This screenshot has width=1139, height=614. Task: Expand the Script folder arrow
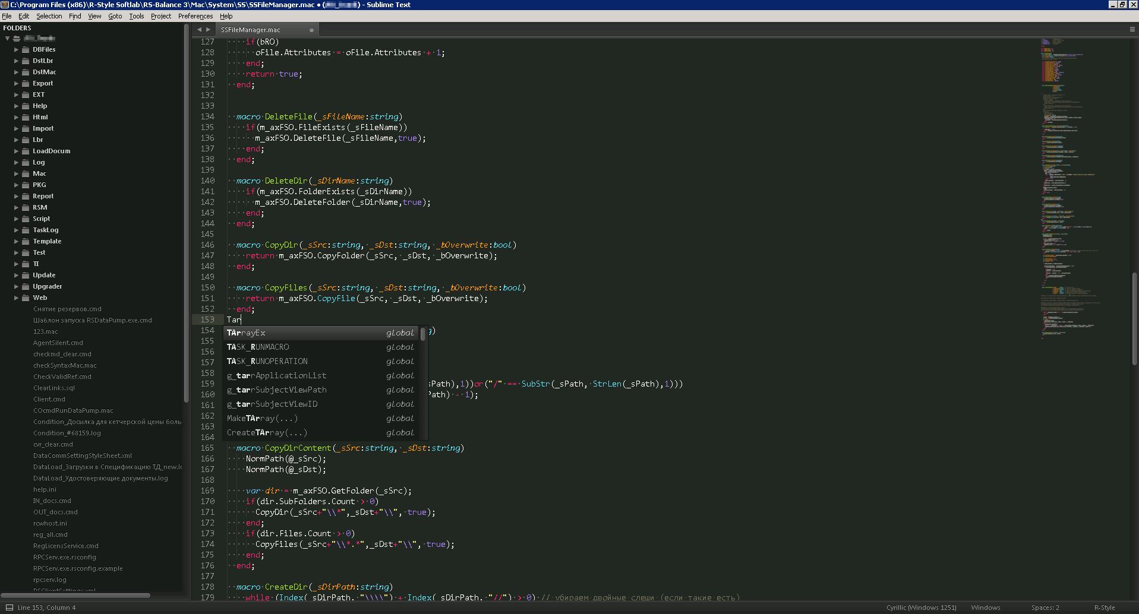tap(17, 219)
